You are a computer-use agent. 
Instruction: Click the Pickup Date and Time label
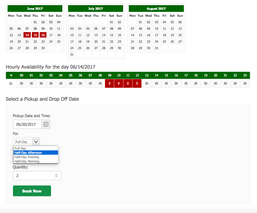tap(32, 116)
